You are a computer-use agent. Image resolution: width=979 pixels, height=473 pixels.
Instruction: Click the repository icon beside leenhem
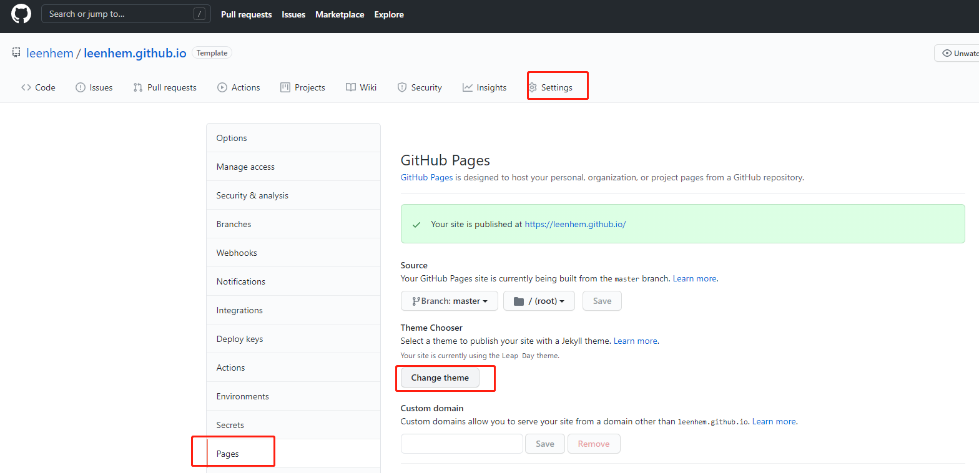point(16,53)
